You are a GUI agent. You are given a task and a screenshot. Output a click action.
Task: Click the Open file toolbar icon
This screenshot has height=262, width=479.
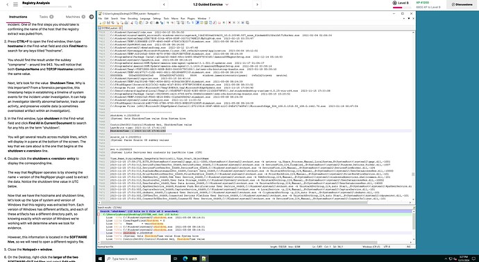[x=104, y=23]
